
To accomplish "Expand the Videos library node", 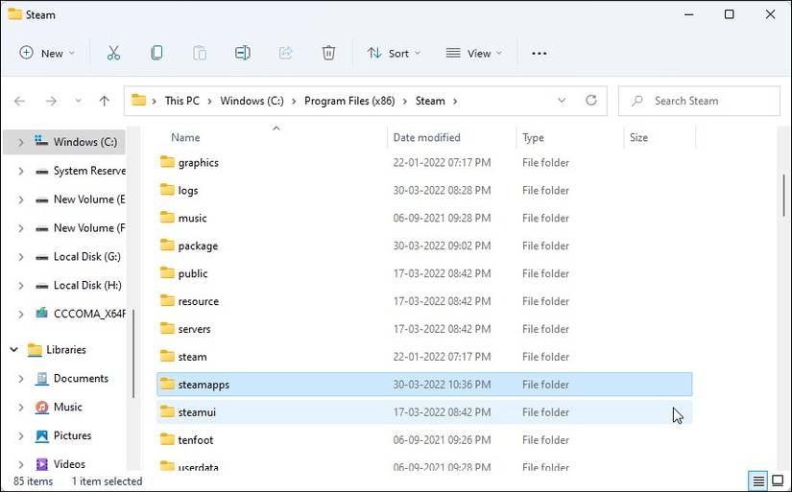I will click(x=21, y=464).
